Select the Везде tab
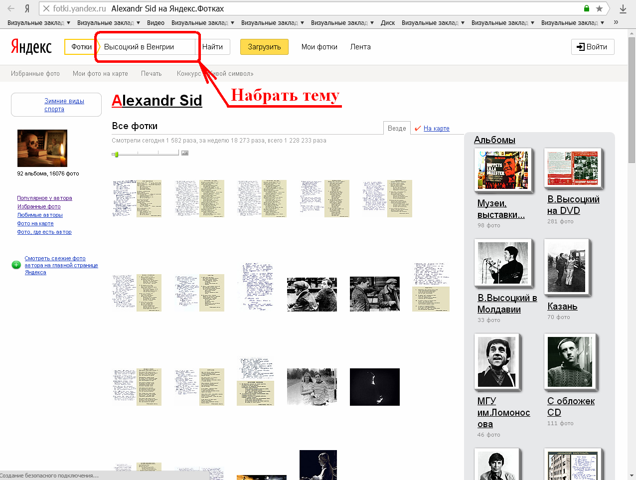The width and height of the screenshot is (636, 480). tap(397, 128)
